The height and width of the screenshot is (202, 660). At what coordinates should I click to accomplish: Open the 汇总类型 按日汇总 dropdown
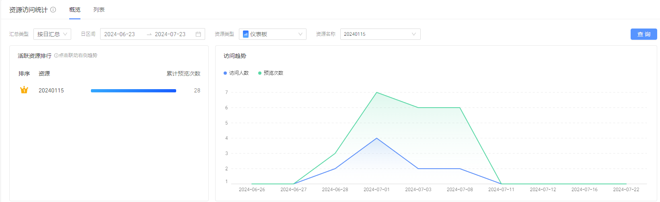(x=52, y=34)
